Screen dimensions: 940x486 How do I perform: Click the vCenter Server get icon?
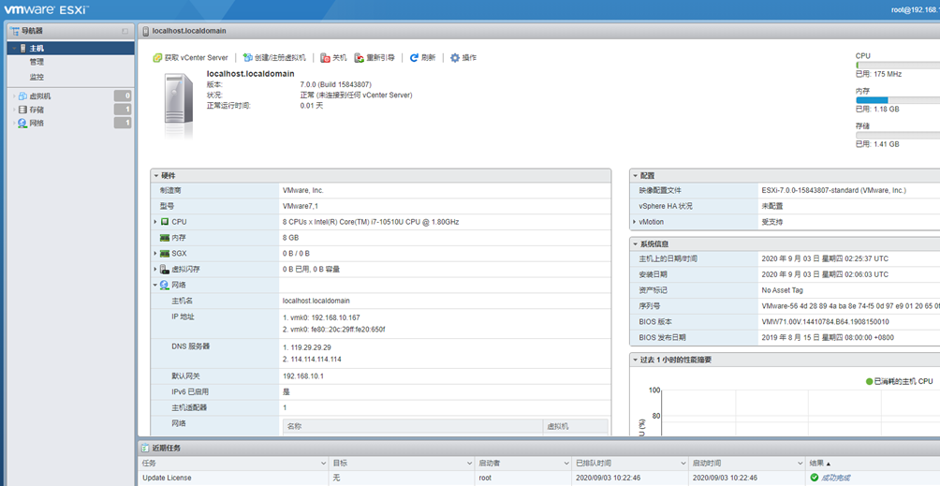coord(157,58)
